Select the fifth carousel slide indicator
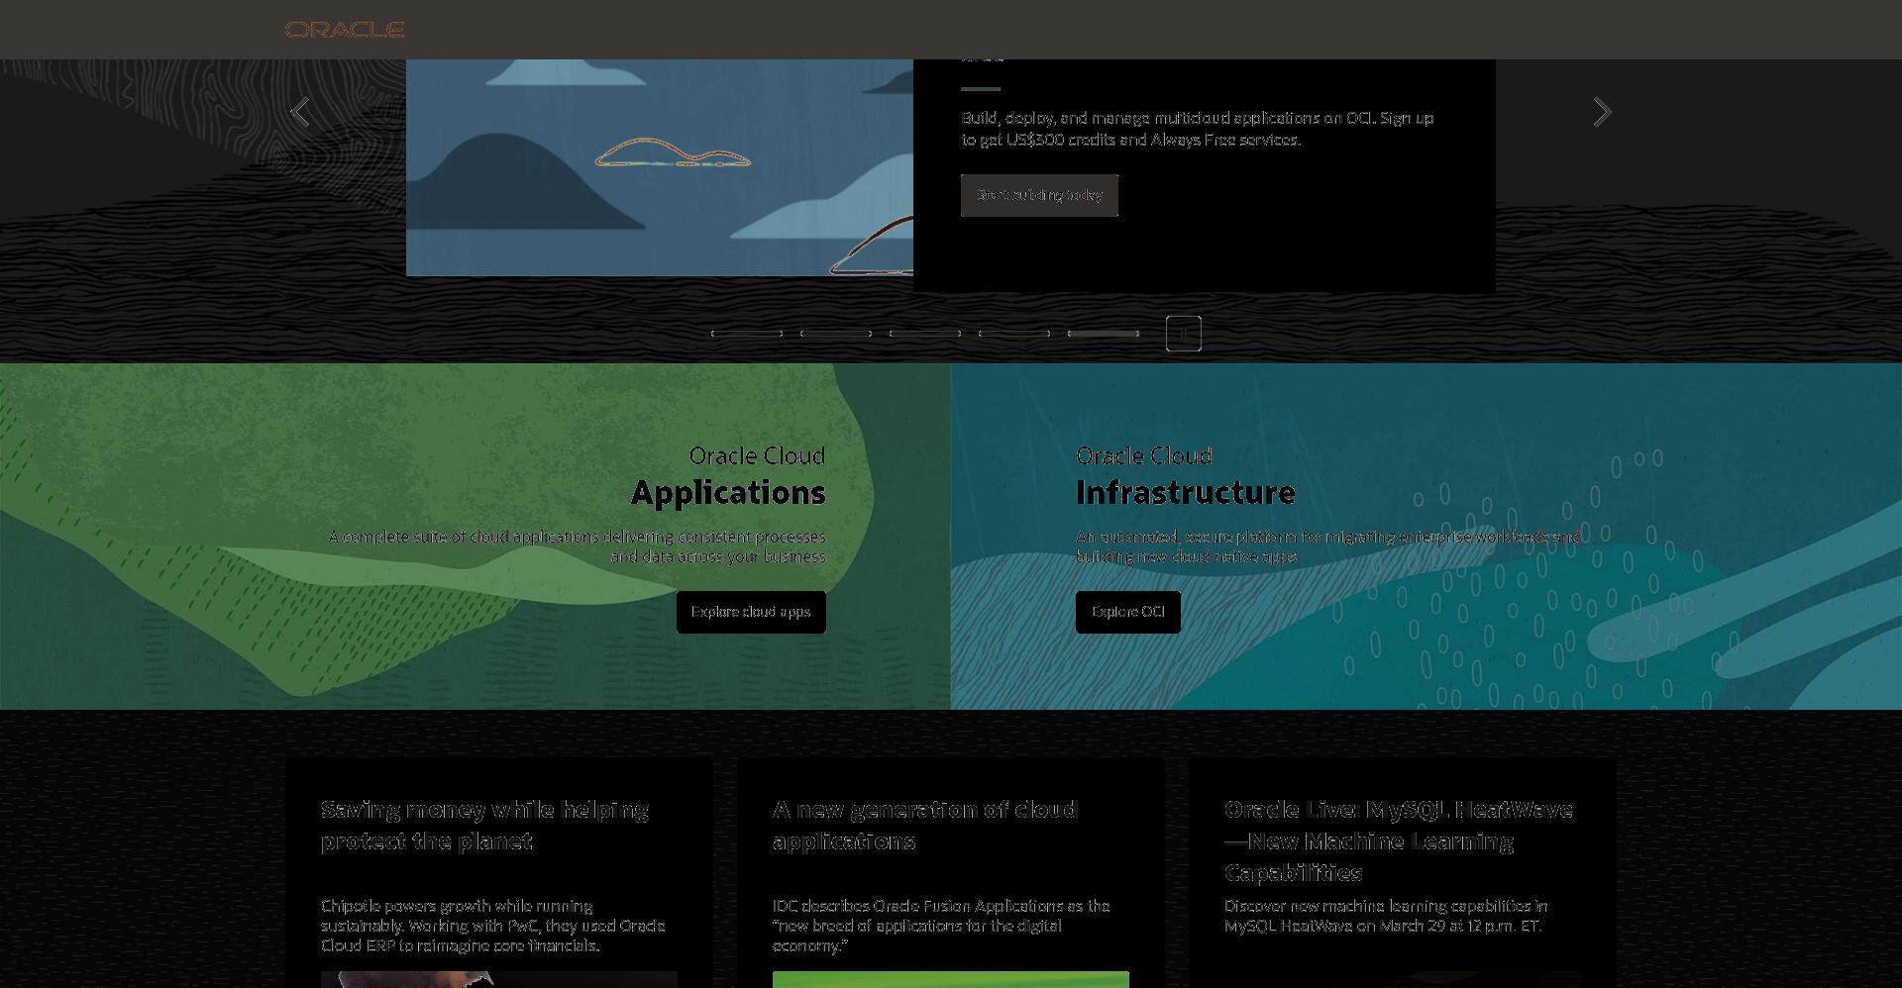The width and height of the screenshot is (1902, 988). tap(1104, 334)
